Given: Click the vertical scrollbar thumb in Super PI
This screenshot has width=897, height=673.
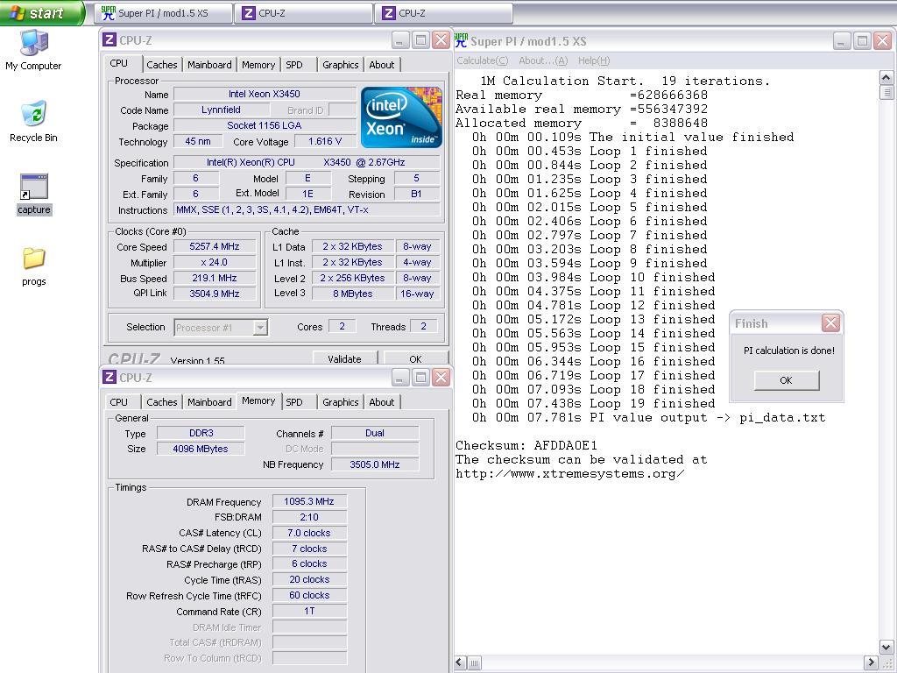Looking at the screenshot, I should click(886, 92).
